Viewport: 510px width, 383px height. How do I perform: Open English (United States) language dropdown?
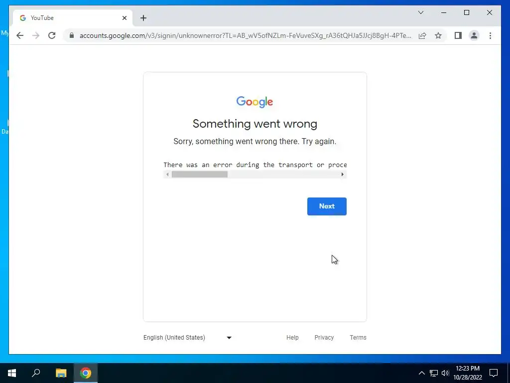pyautogui.click(x=188, y=338)
